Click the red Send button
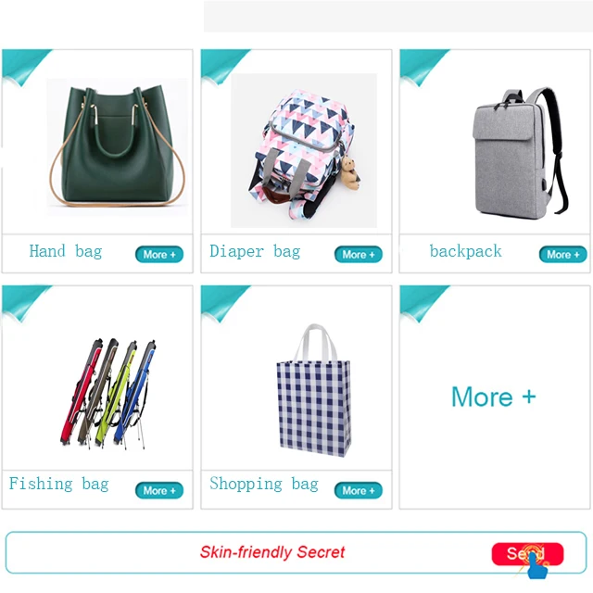593x593 pixels. (527, 554)
